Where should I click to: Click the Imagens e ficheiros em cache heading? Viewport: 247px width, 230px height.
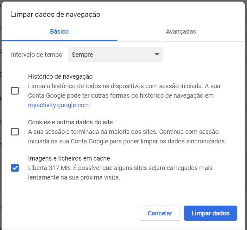69,158
